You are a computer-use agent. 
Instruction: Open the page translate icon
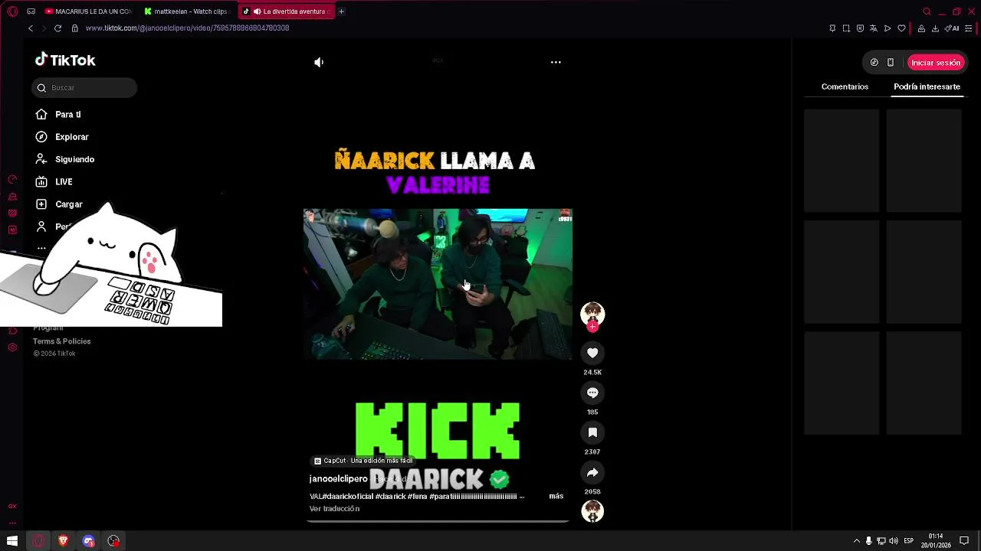click(874, 28)
